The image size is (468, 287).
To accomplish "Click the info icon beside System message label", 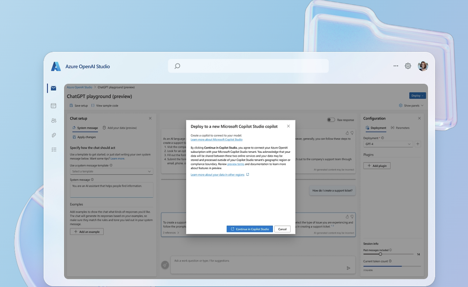I will [x=92, y=179].
